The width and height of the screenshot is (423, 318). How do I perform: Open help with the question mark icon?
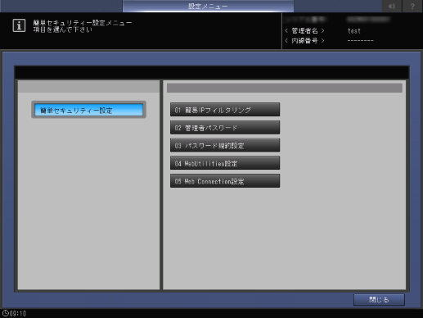pyautogui.click(x=412, y=6)
